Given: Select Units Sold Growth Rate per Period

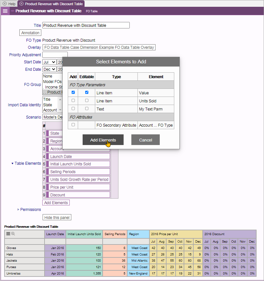Looking at the screenshot, I should pyautogui.click(x=78, y=179).
